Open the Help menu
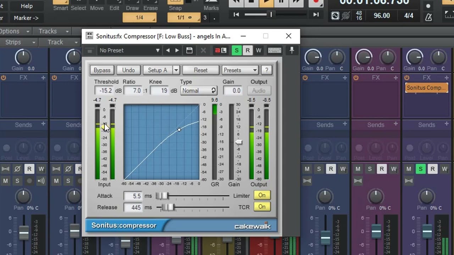 click(27, 6)
